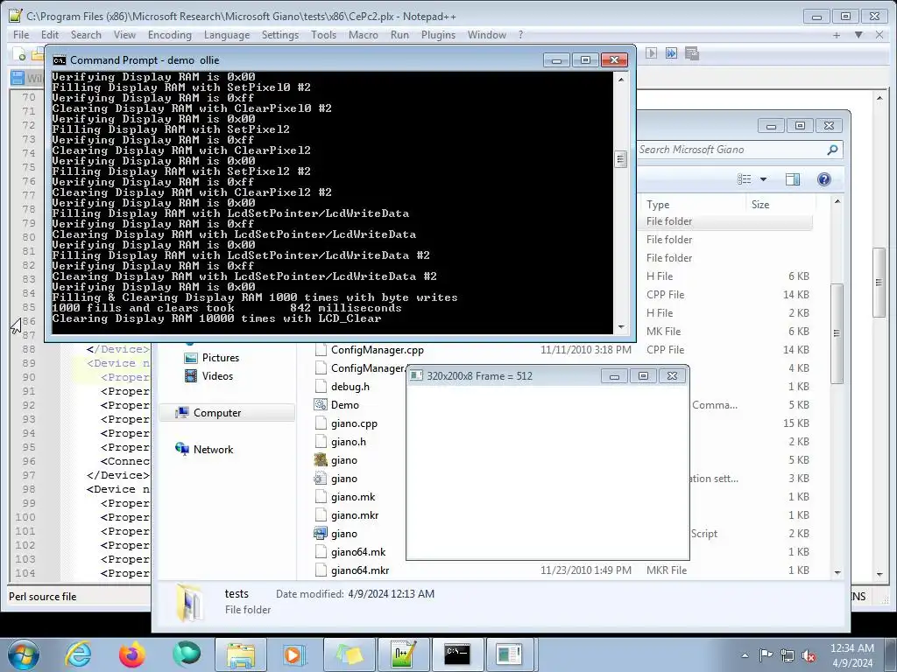The height and width of the screenshot is (672, 897).
Task: Open the Encoding menu in Notepad++
Action: (x=169, y=35)
